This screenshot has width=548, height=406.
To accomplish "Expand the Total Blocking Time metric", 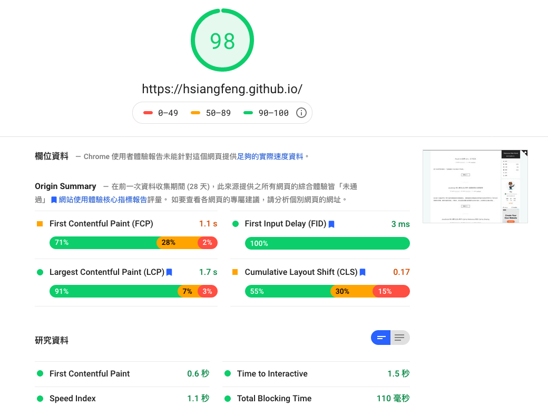I will click(273, 399).
